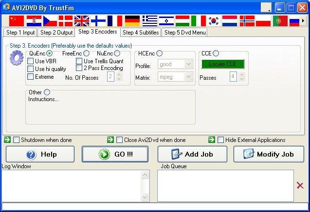Select the Other encoder radio button
This screenshot has height=212, width=310.
[x=47, y=92]
